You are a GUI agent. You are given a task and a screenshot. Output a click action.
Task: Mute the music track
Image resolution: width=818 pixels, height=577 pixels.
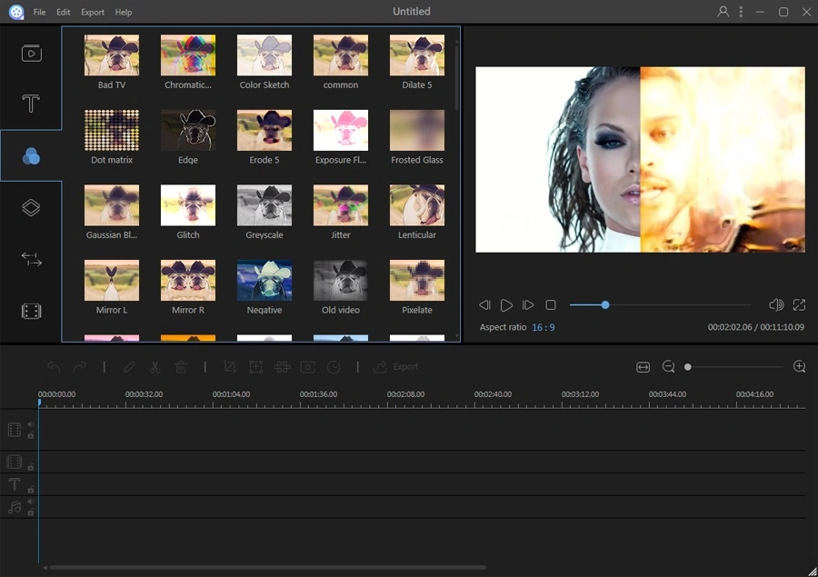pyautogui.click(x=30, y=502)
